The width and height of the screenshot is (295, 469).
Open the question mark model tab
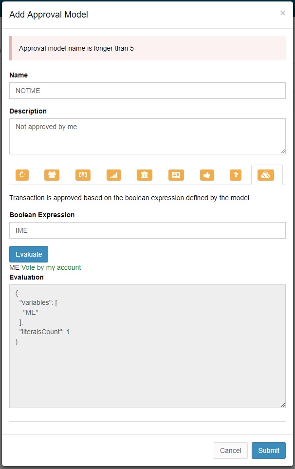(x=235, y=175)
